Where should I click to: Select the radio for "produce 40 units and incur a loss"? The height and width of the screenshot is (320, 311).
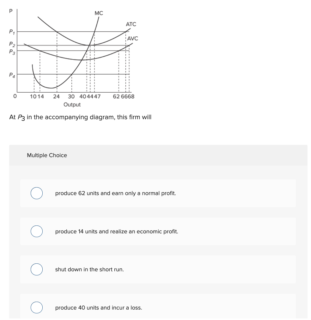coord(36,307)
